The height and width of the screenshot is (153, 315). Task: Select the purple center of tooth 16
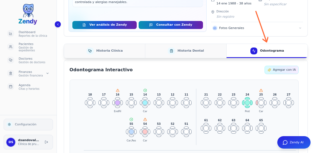pyautogui.click(x=118, y=103)
